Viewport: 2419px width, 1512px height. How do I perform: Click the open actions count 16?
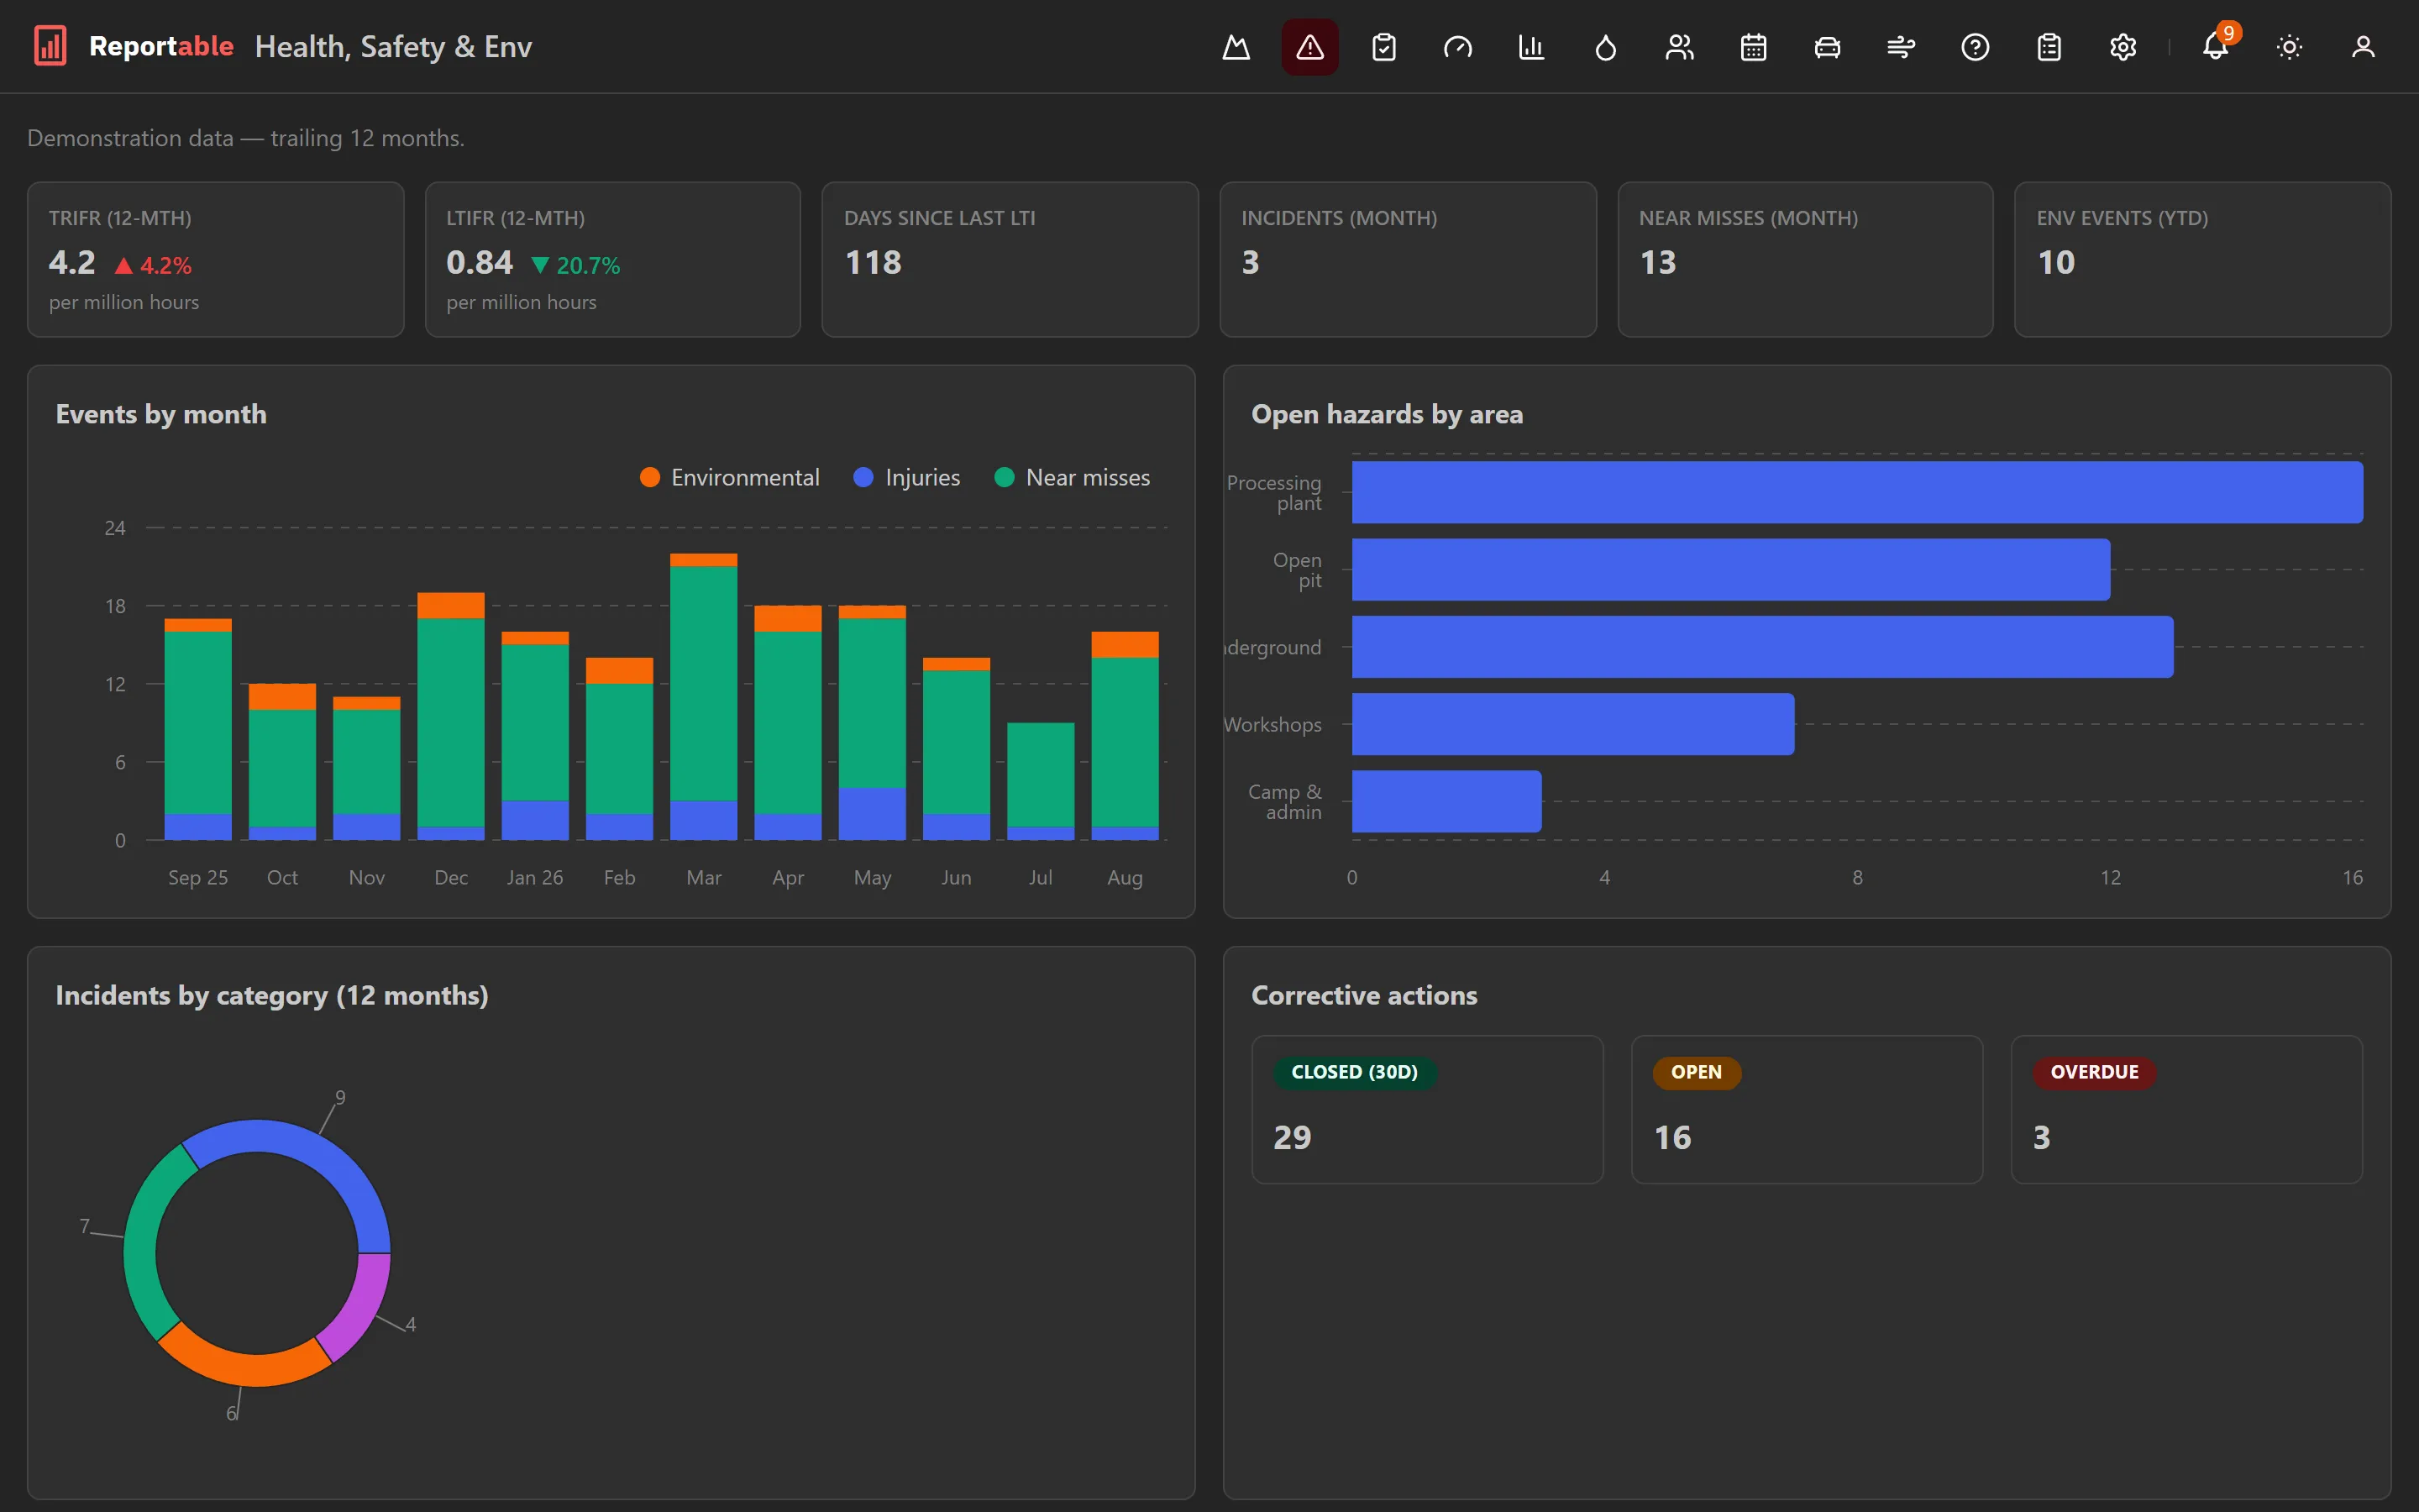tap(1672, 1137)
